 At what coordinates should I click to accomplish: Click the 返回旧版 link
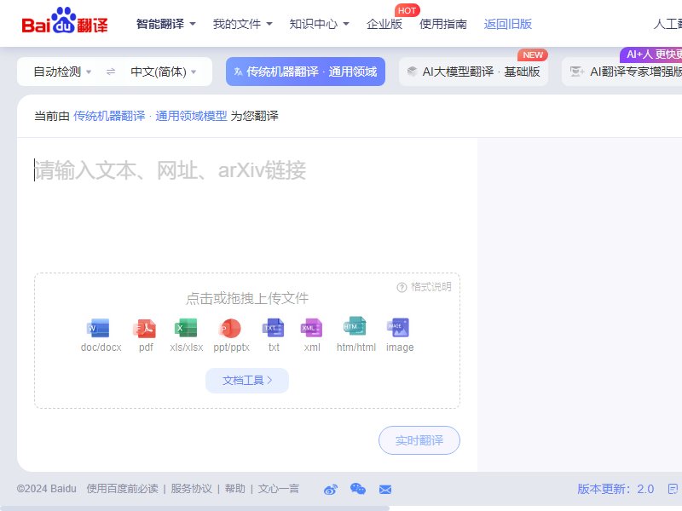coord(507,24)
